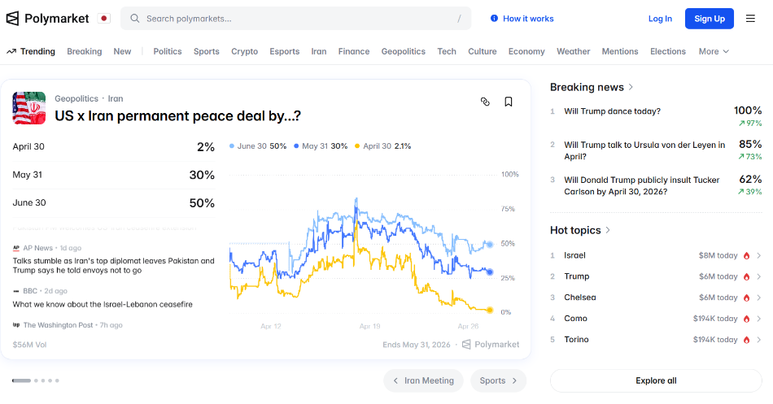Click the Search polymarkets input field
773x404 pixels.
point(297,19)
